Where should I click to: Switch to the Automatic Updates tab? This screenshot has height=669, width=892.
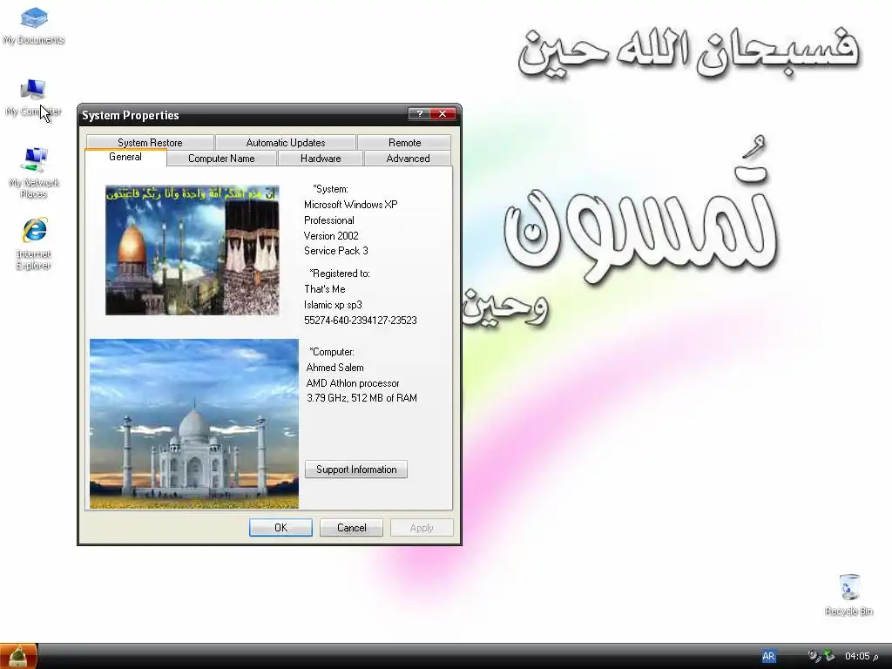286,142
